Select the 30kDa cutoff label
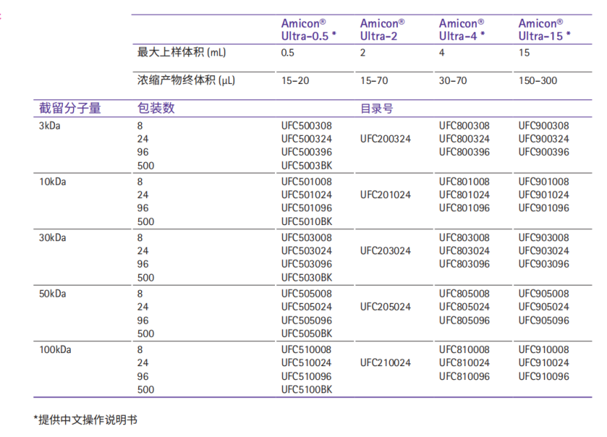The height and width of the screenshot is (437, 607). pyautogui.click(x=53, y=237)
